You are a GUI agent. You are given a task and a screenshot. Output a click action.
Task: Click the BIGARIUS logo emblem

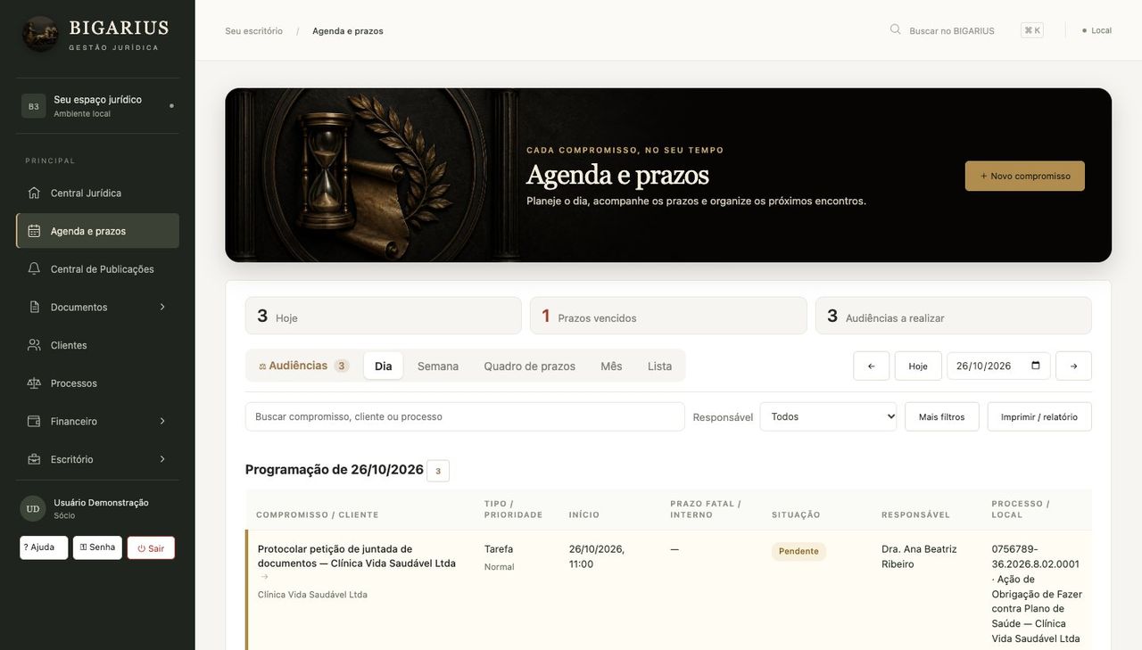(40, 34)
